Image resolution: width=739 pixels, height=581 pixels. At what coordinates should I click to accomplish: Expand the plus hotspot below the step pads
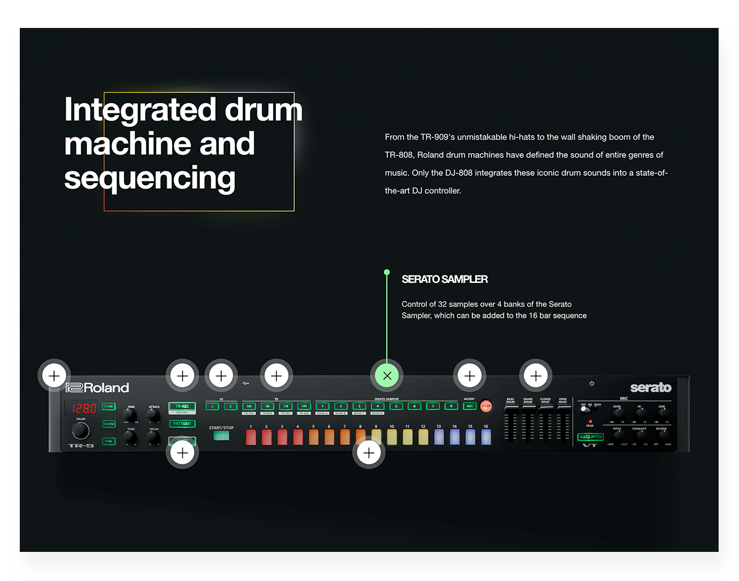(x=369, y=452)
